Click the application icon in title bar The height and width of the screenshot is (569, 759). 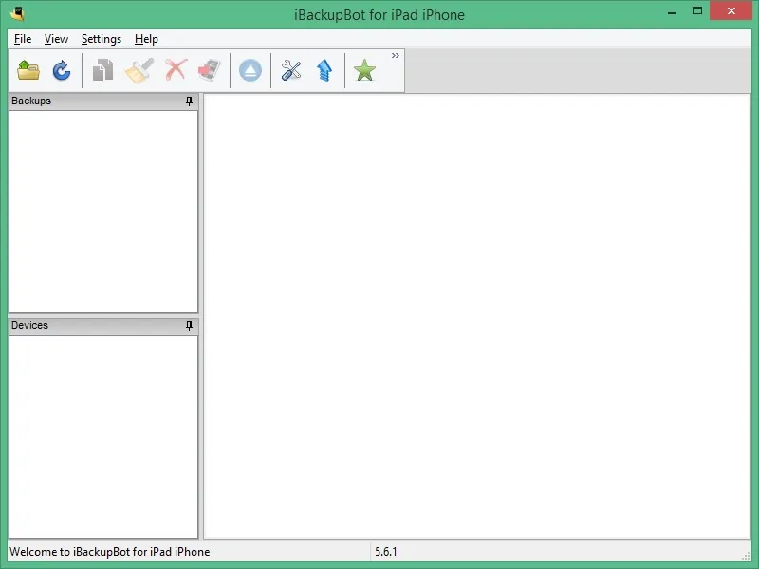pyautogui.click(x=17, y=13)
